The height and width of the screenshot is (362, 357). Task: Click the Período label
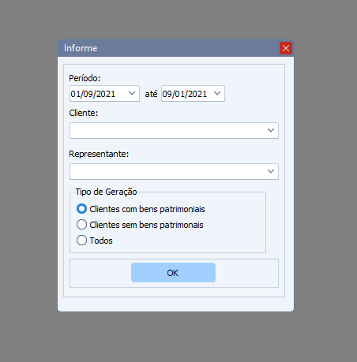click(85, 78)
